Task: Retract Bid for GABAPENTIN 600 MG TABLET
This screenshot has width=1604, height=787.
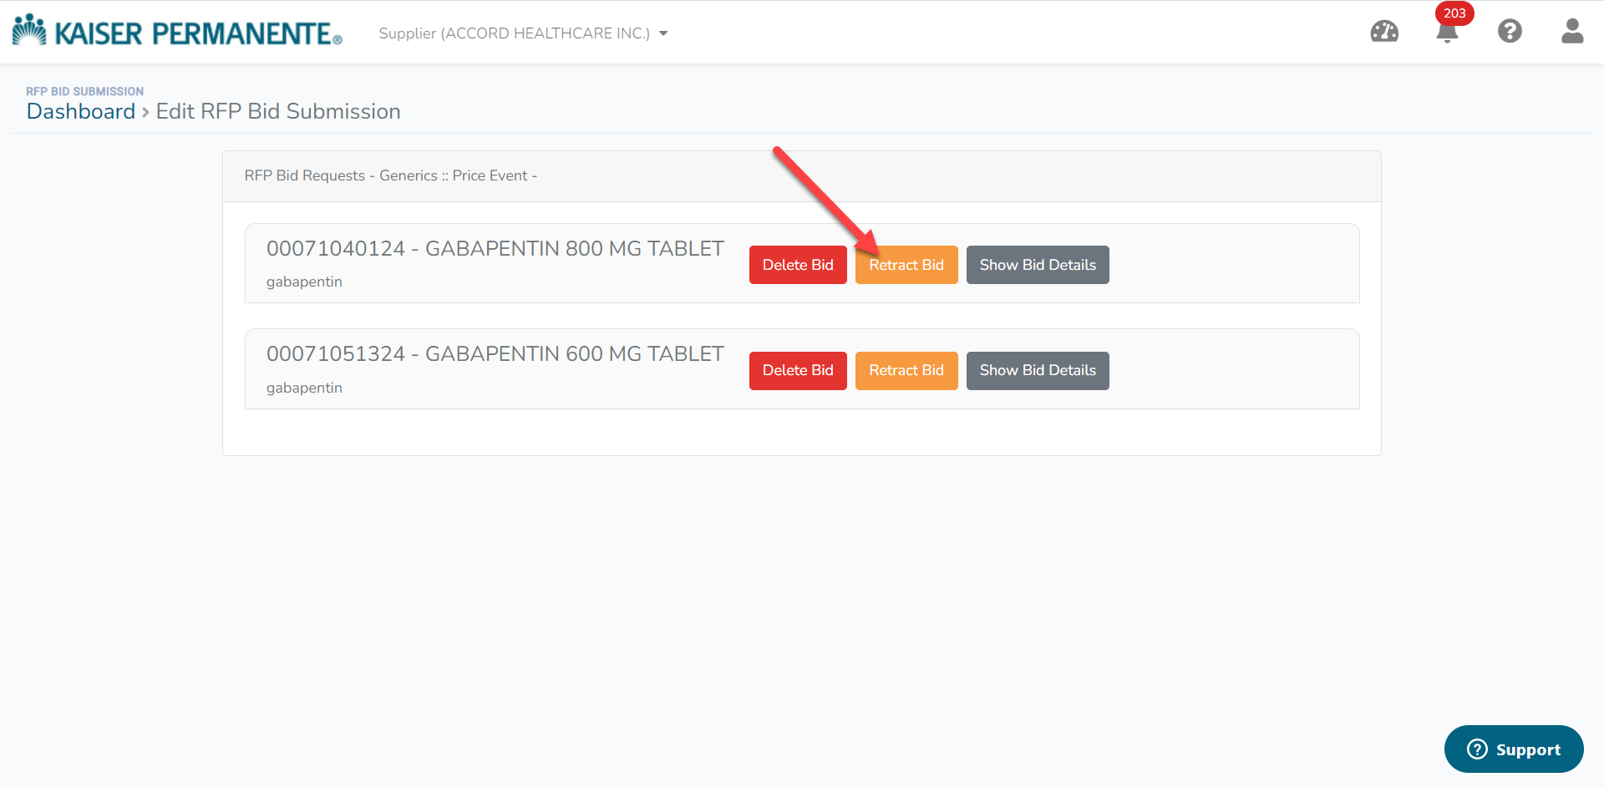Action: [906, 370]
